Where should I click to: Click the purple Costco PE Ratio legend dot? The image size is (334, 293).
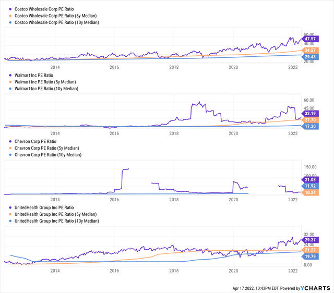6,9
